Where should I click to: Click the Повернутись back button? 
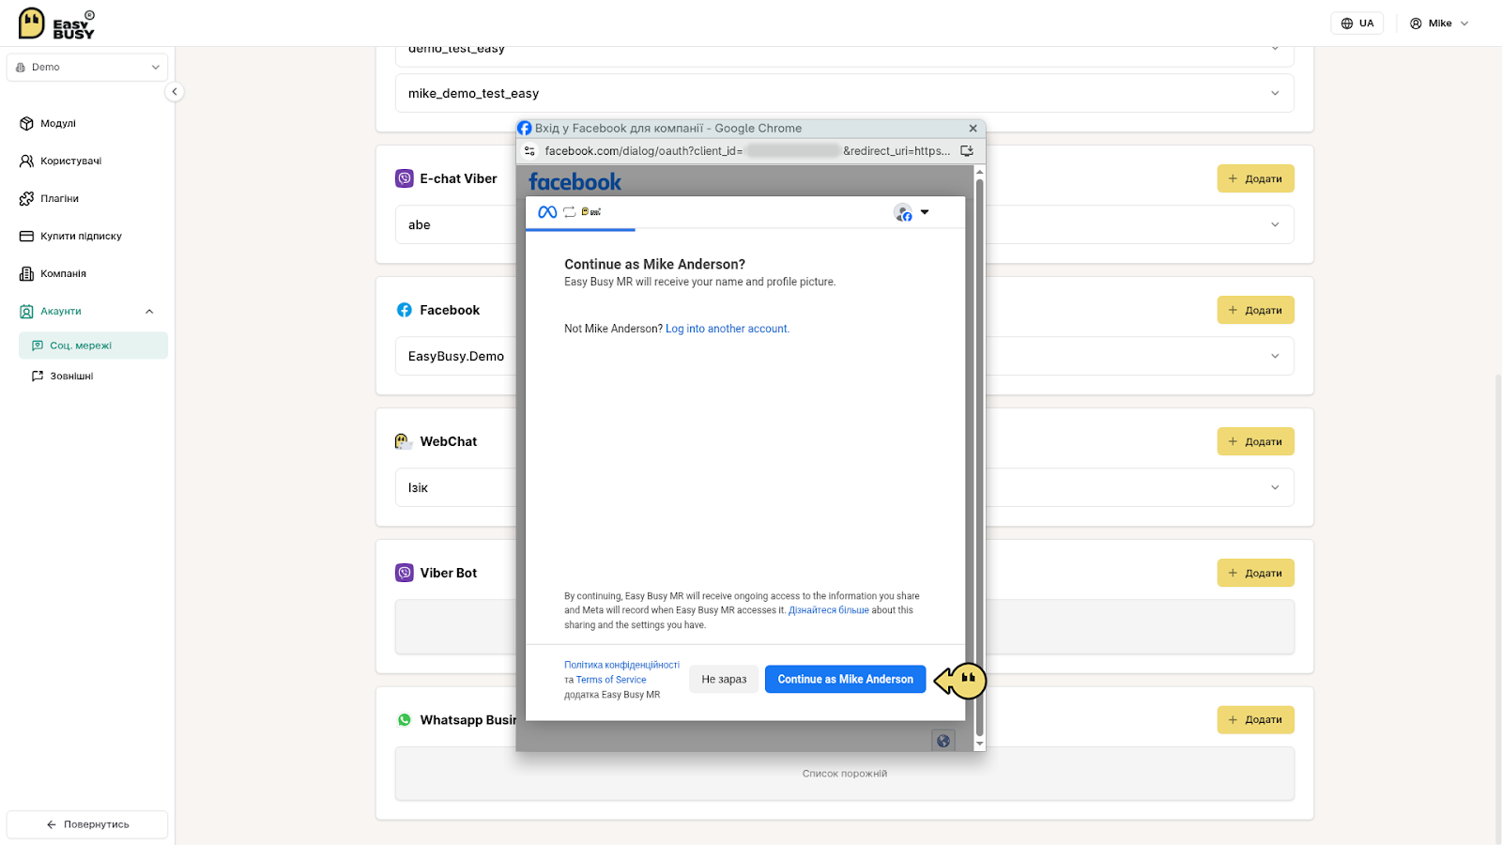[x=87, y=824]
